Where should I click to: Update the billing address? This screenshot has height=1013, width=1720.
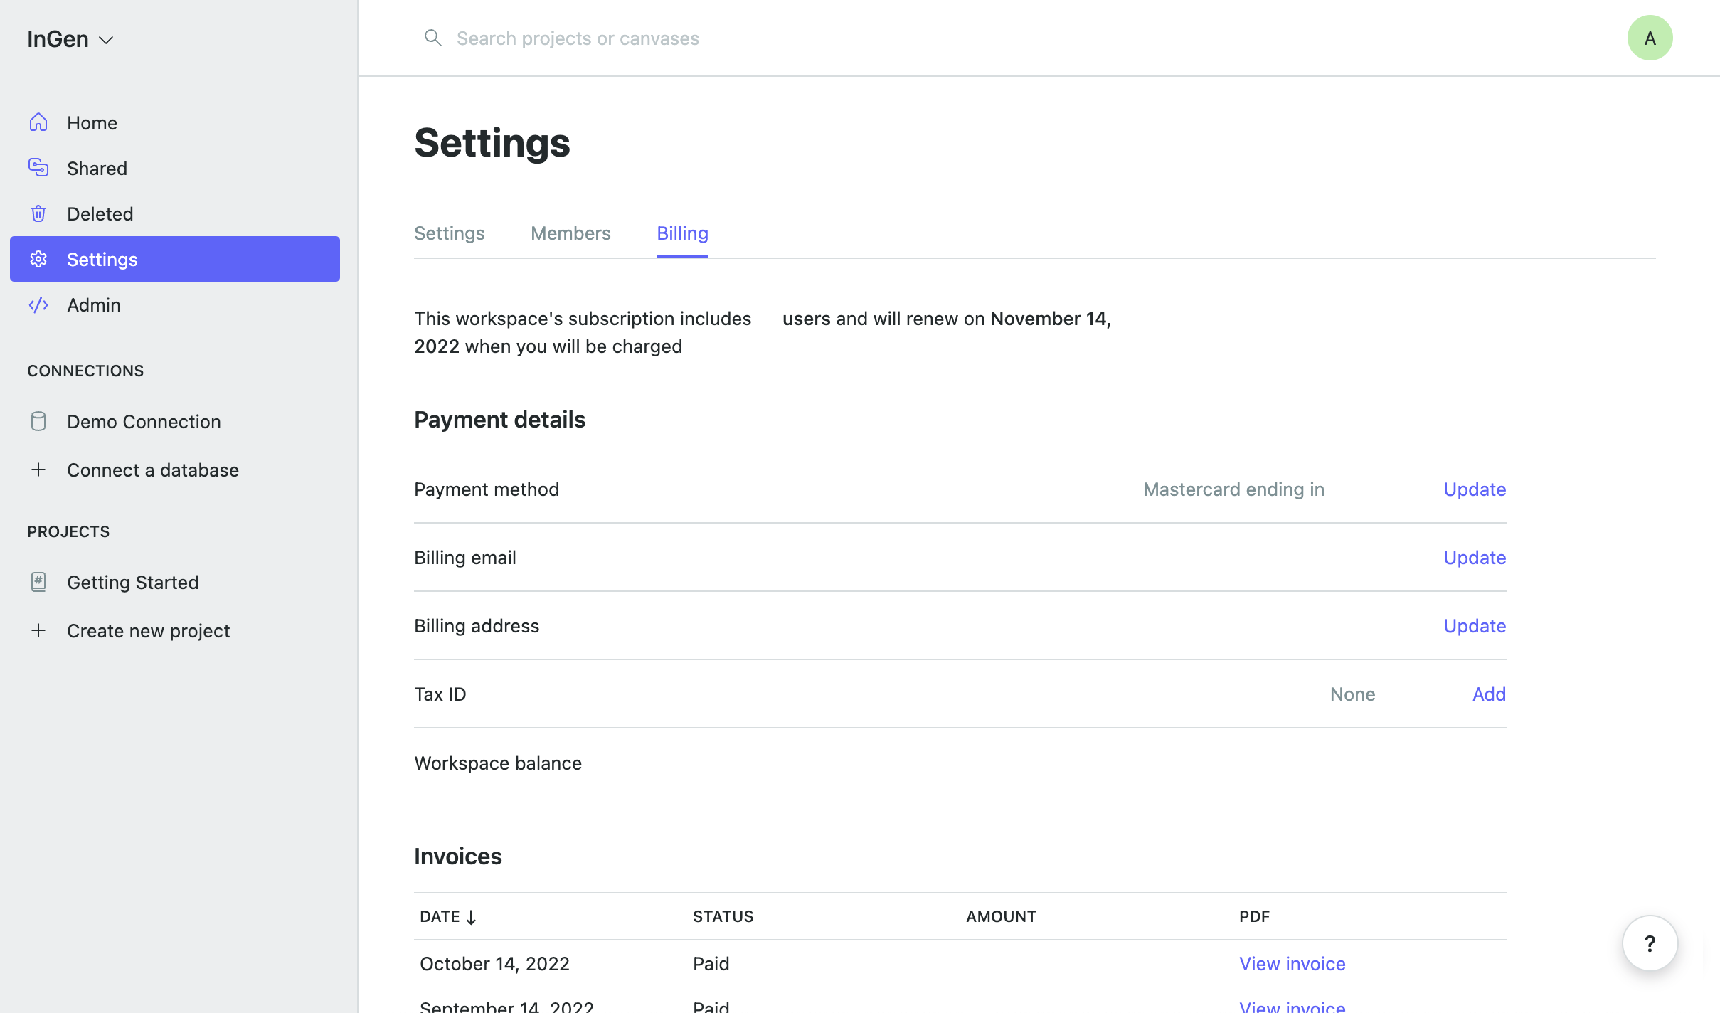coord(1474,626)
